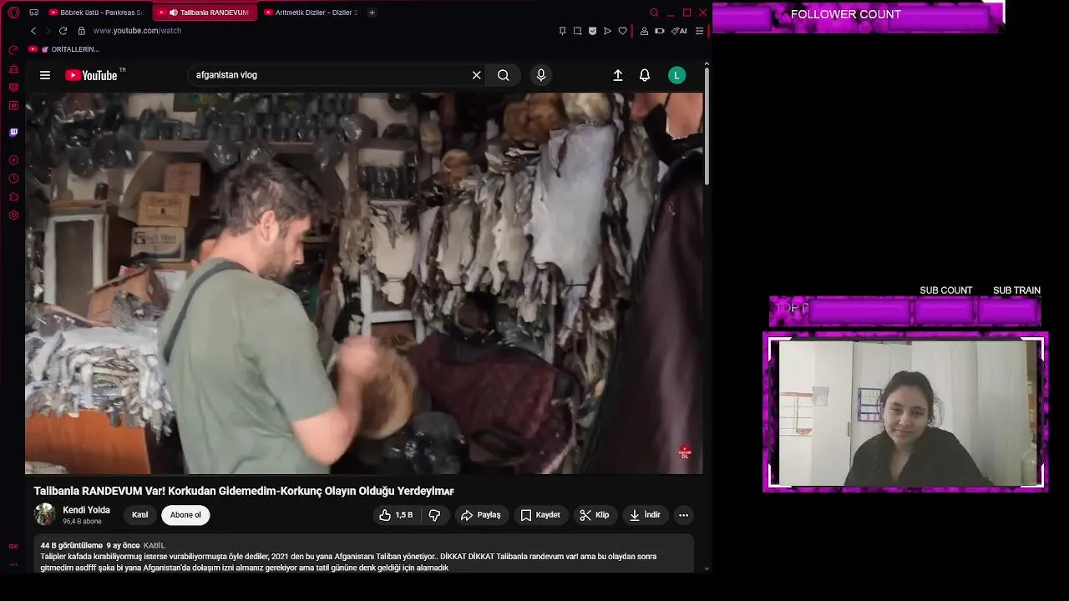
Task: Click the page vertical scrollbar
Action: click(707, 125)
